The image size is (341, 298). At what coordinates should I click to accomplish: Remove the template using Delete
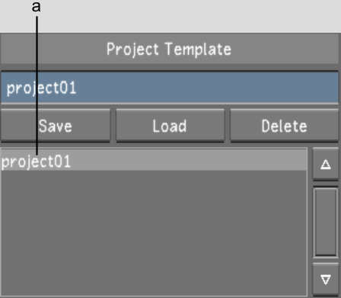tap(285, 126)
